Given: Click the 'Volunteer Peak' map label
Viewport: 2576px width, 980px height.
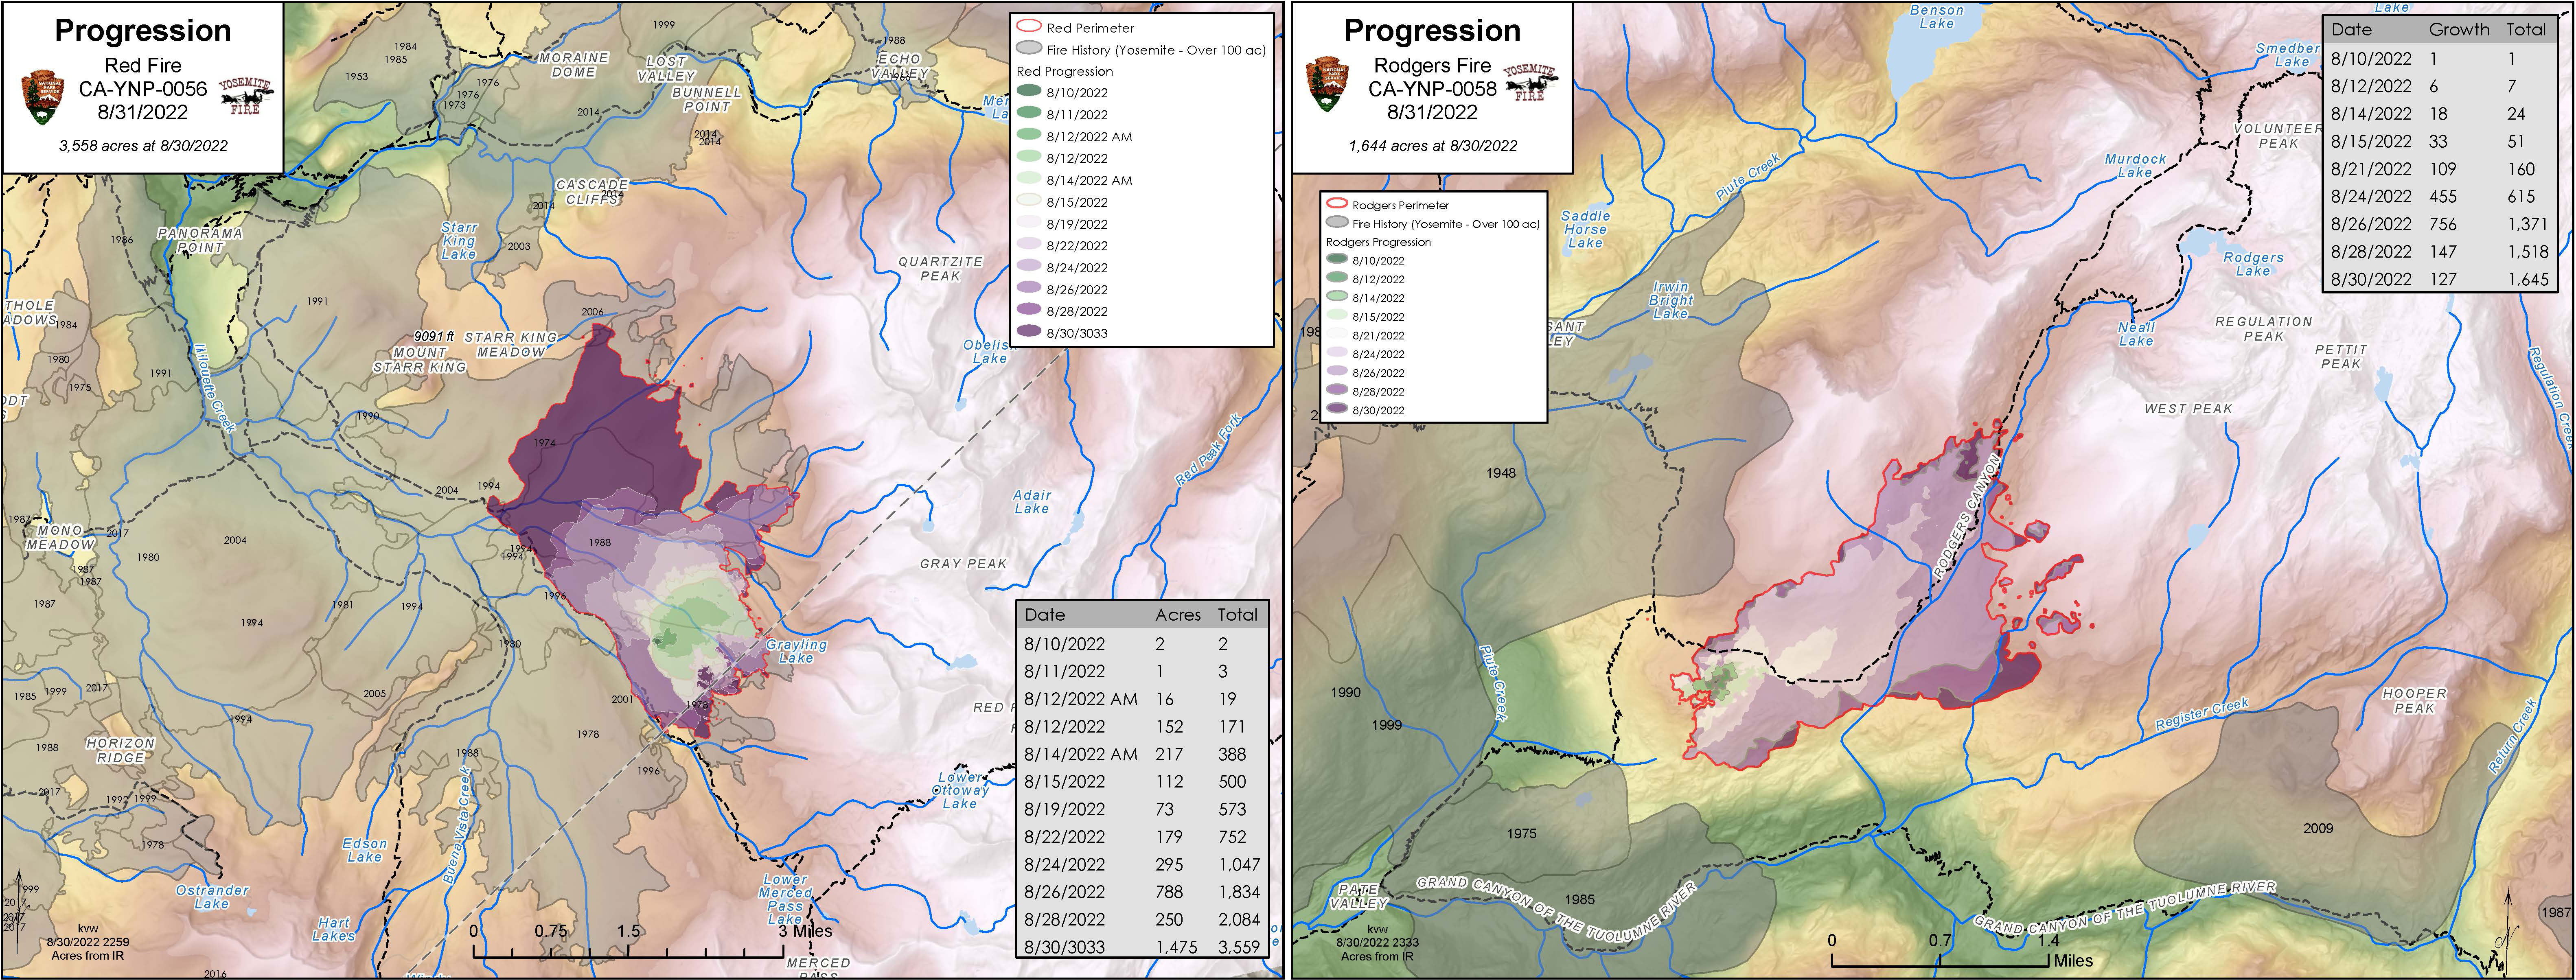Looking at the screenshot, I should 2278,136.
